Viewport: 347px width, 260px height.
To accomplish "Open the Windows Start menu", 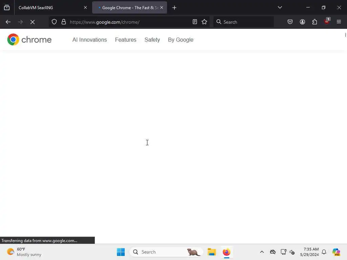I will (x=121, y=252).
